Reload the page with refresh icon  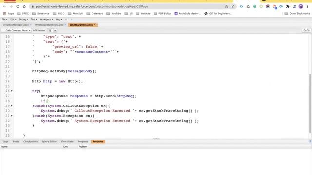pos(18,6)
